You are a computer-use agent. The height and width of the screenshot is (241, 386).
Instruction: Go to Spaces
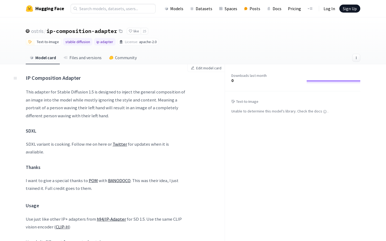coord(228,9)
